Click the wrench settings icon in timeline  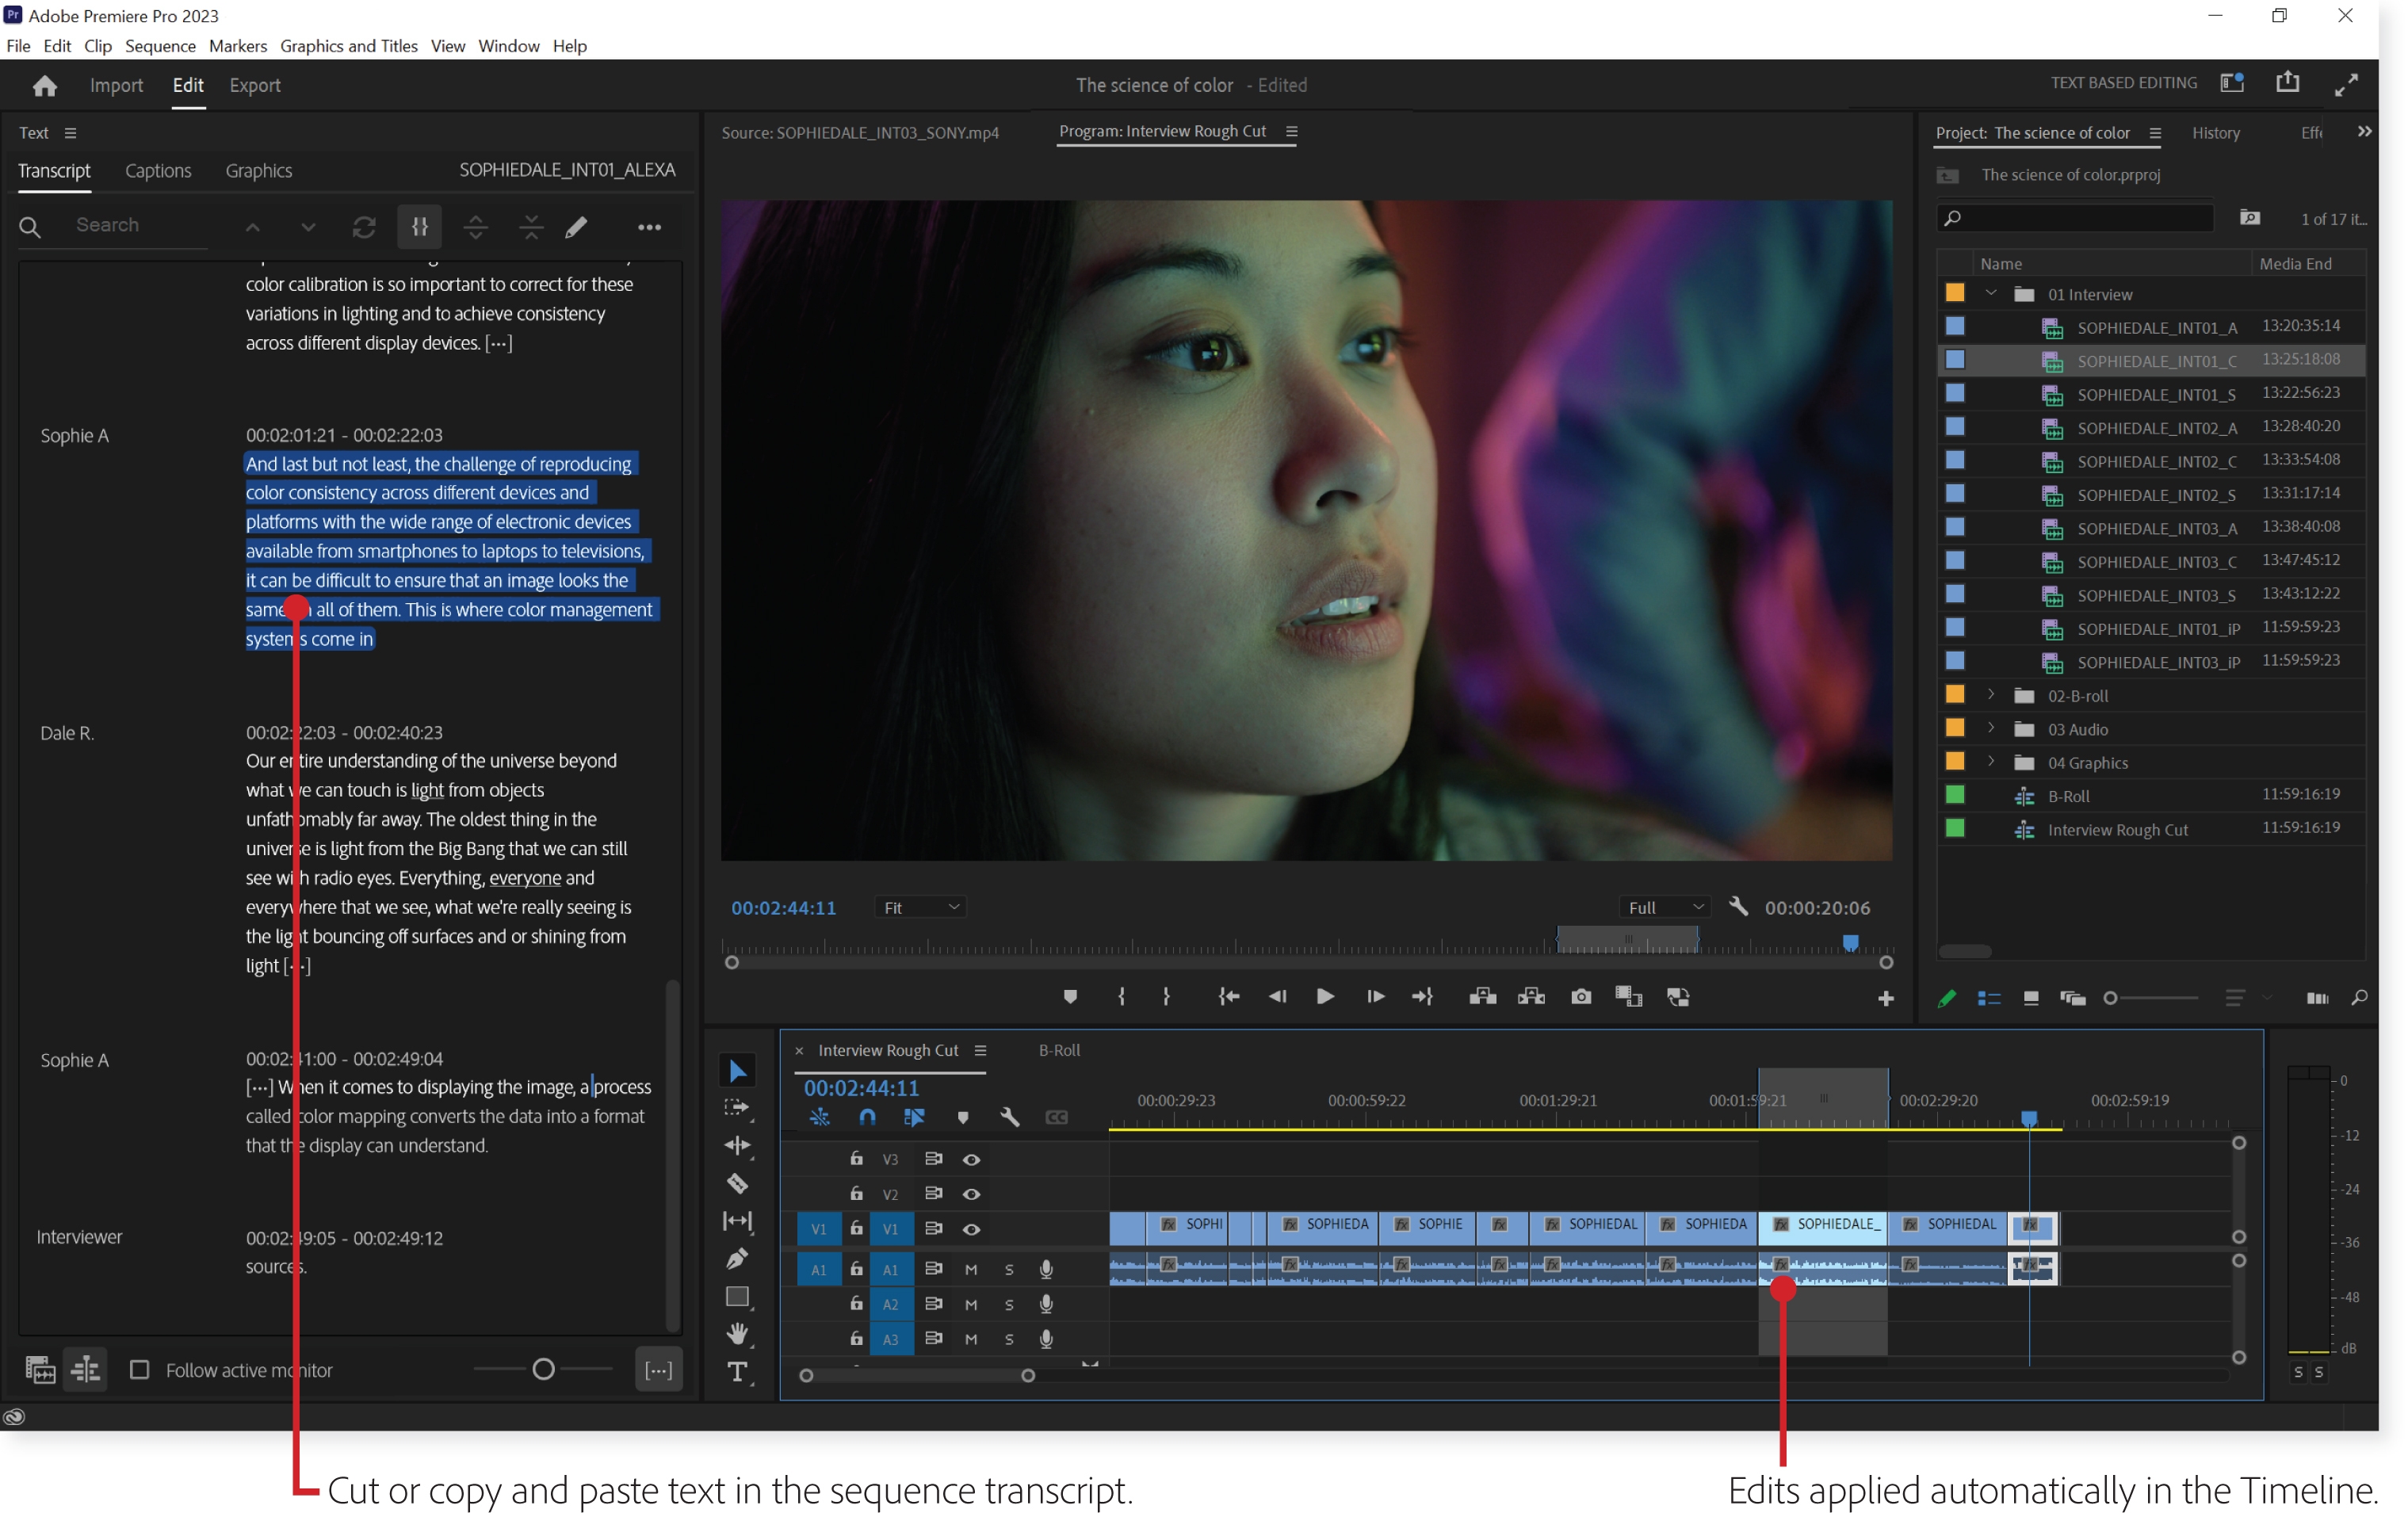pos(1011,1118)
